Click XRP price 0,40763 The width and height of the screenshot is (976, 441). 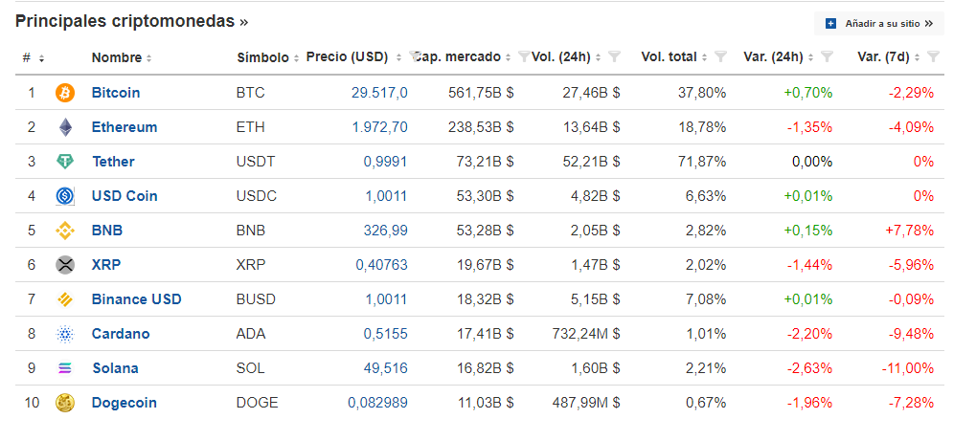[x=381, y=265]
